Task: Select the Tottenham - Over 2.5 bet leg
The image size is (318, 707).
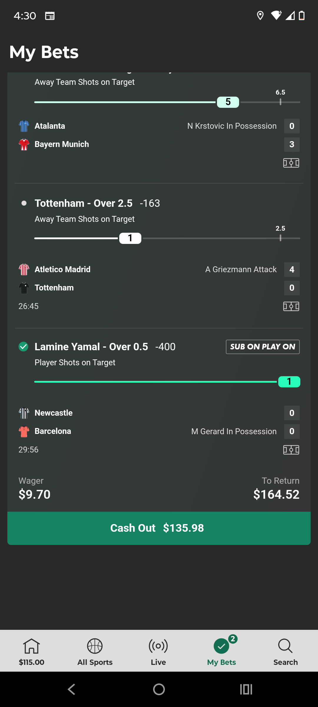Action: [x=84, y=203]
